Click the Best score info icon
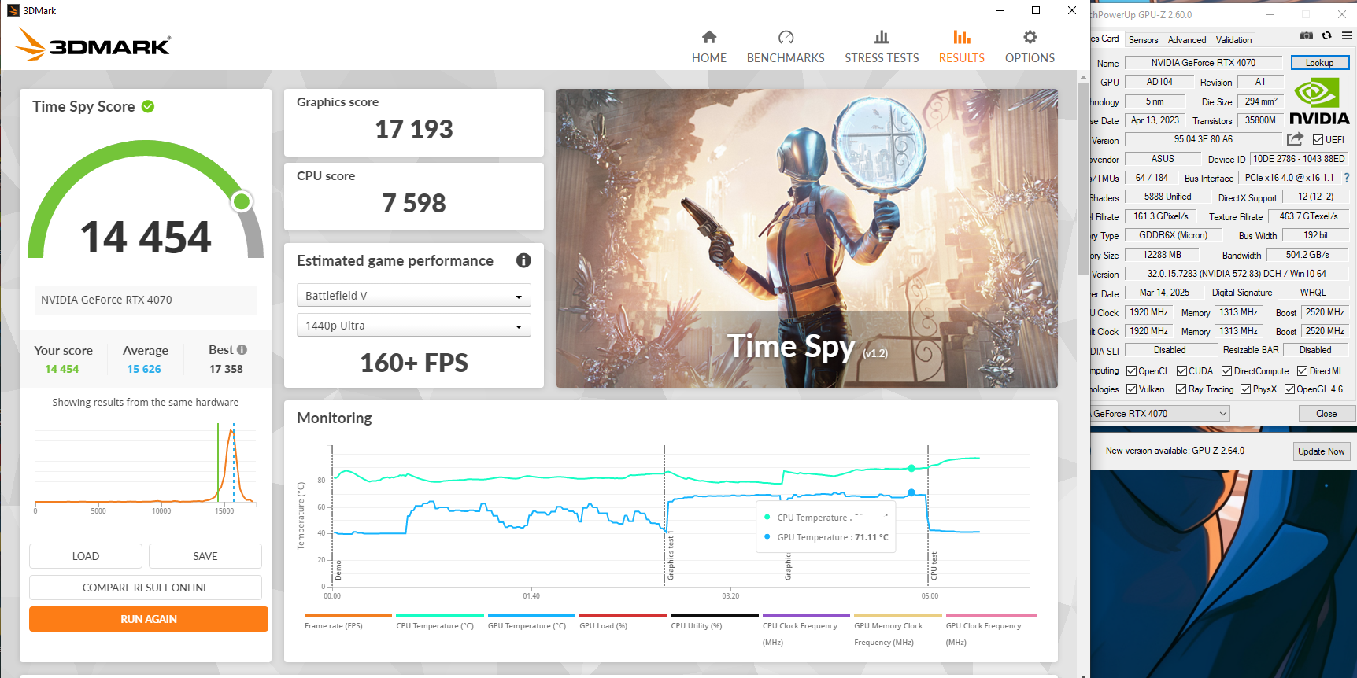Screen dimensions: 1357x678 242,350
